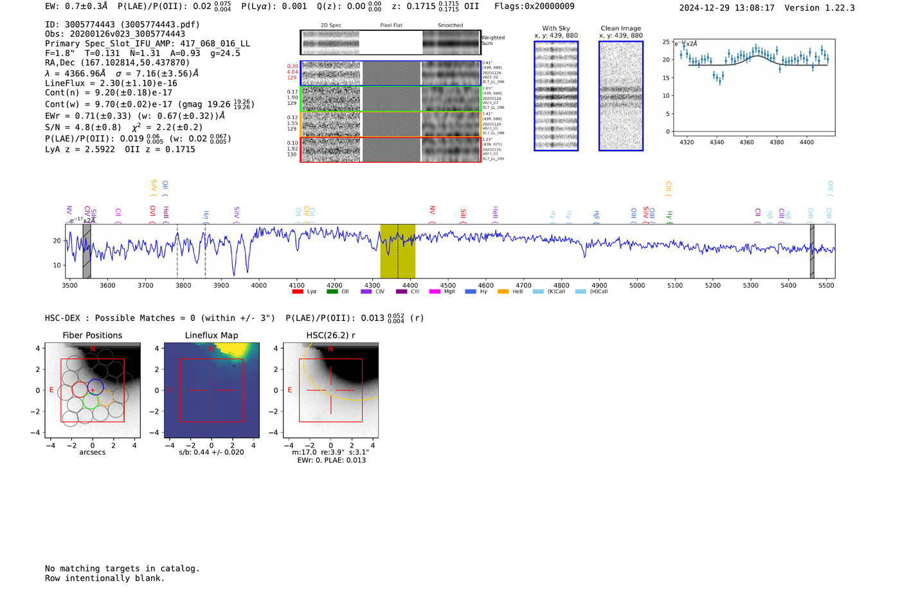Click the red SiIV line label
The height and width of the screenshot is (613, 900).
646,214
